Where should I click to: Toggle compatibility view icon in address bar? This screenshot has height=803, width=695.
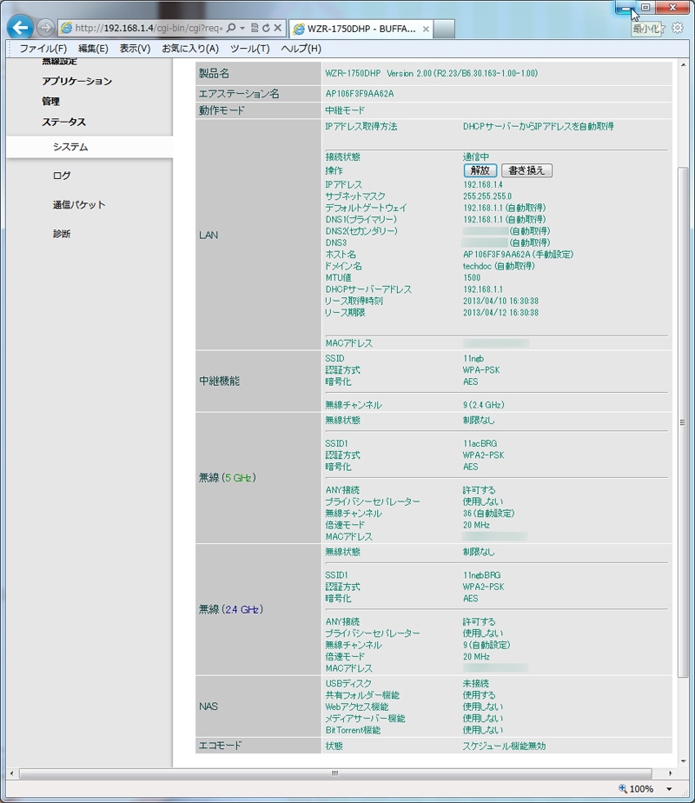click(254, 28)
